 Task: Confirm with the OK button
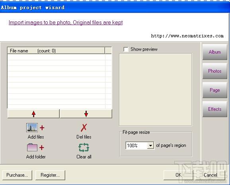pos(178,175)
